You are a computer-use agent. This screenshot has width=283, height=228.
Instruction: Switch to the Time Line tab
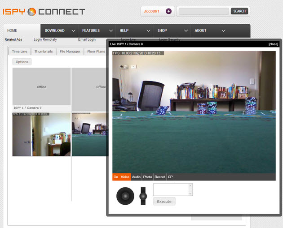pyautogui.click(x=19, y=52)
